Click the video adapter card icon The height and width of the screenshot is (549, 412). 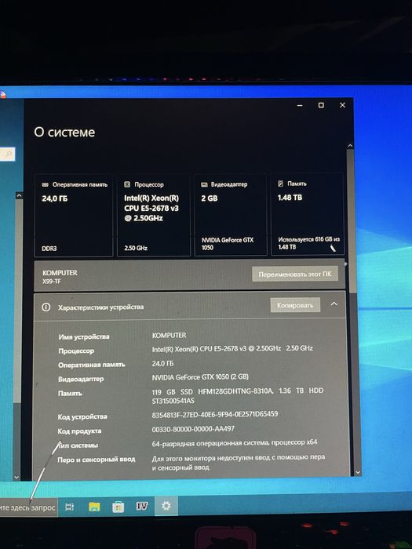(x=204, y=184)
